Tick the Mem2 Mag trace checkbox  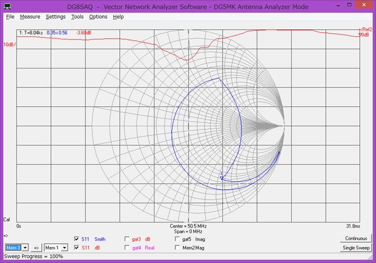[x=177, y=248]
